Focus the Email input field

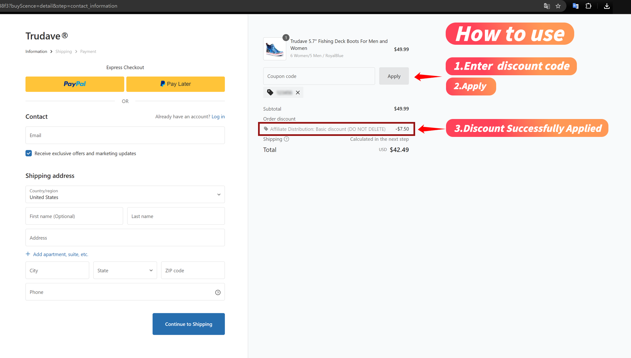[x=125, y=135]
